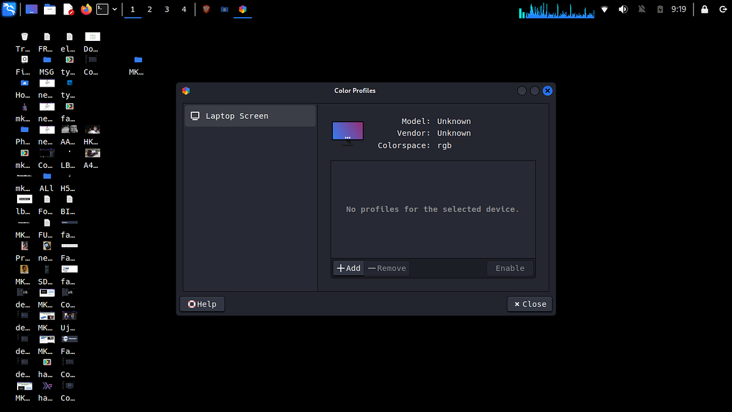This screenshot has height=412, width=732.
Task: Switch to workspace 4
Action: pos(184,9)
